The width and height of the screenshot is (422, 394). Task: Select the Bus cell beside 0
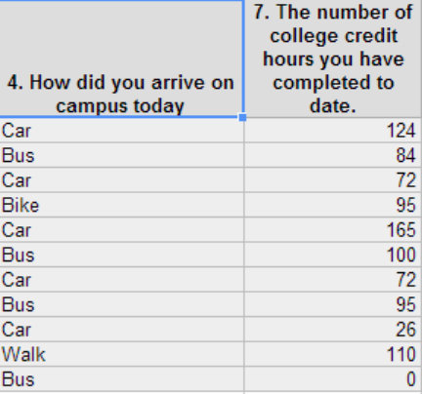pyautogui.click(x=121, y=379)
